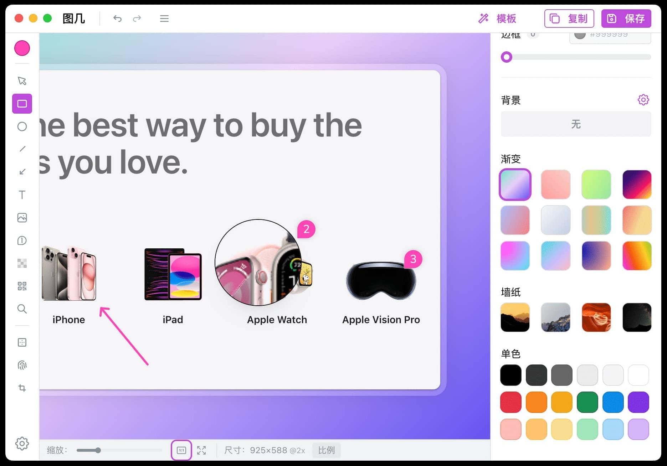Select the cyan-pink gradient swatch

pos(556,256)
